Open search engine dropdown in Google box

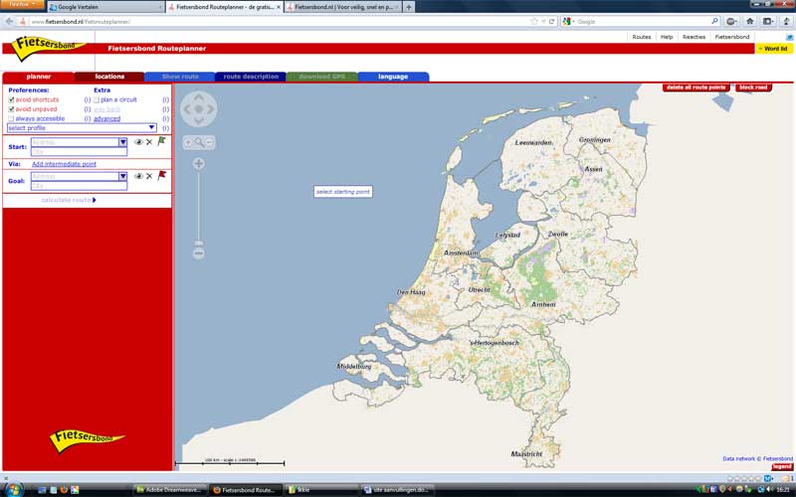[x=568, y=21]
